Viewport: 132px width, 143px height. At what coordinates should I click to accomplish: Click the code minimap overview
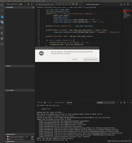[127, 13]
